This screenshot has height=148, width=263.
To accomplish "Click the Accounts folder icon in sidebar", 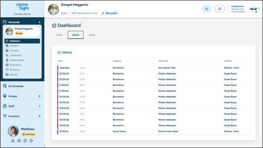I will pyautogui.click(x=5, y=22).
